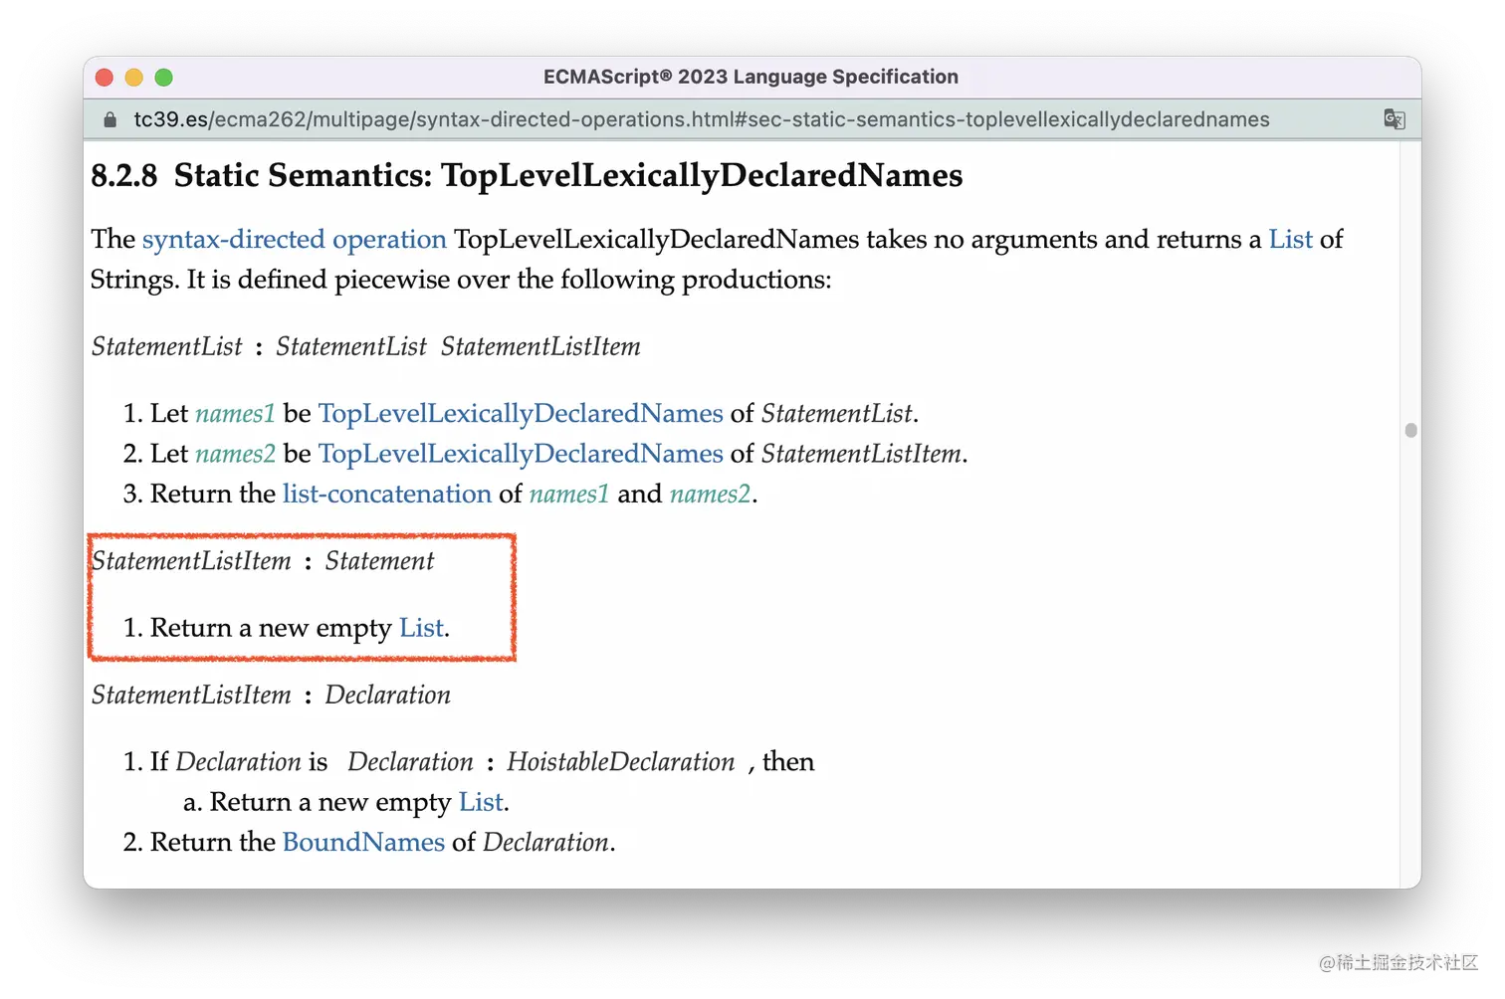1505x999 pixels.
Task: Click the HoistableDeclaration nonterminal
Action: point(620,762)
